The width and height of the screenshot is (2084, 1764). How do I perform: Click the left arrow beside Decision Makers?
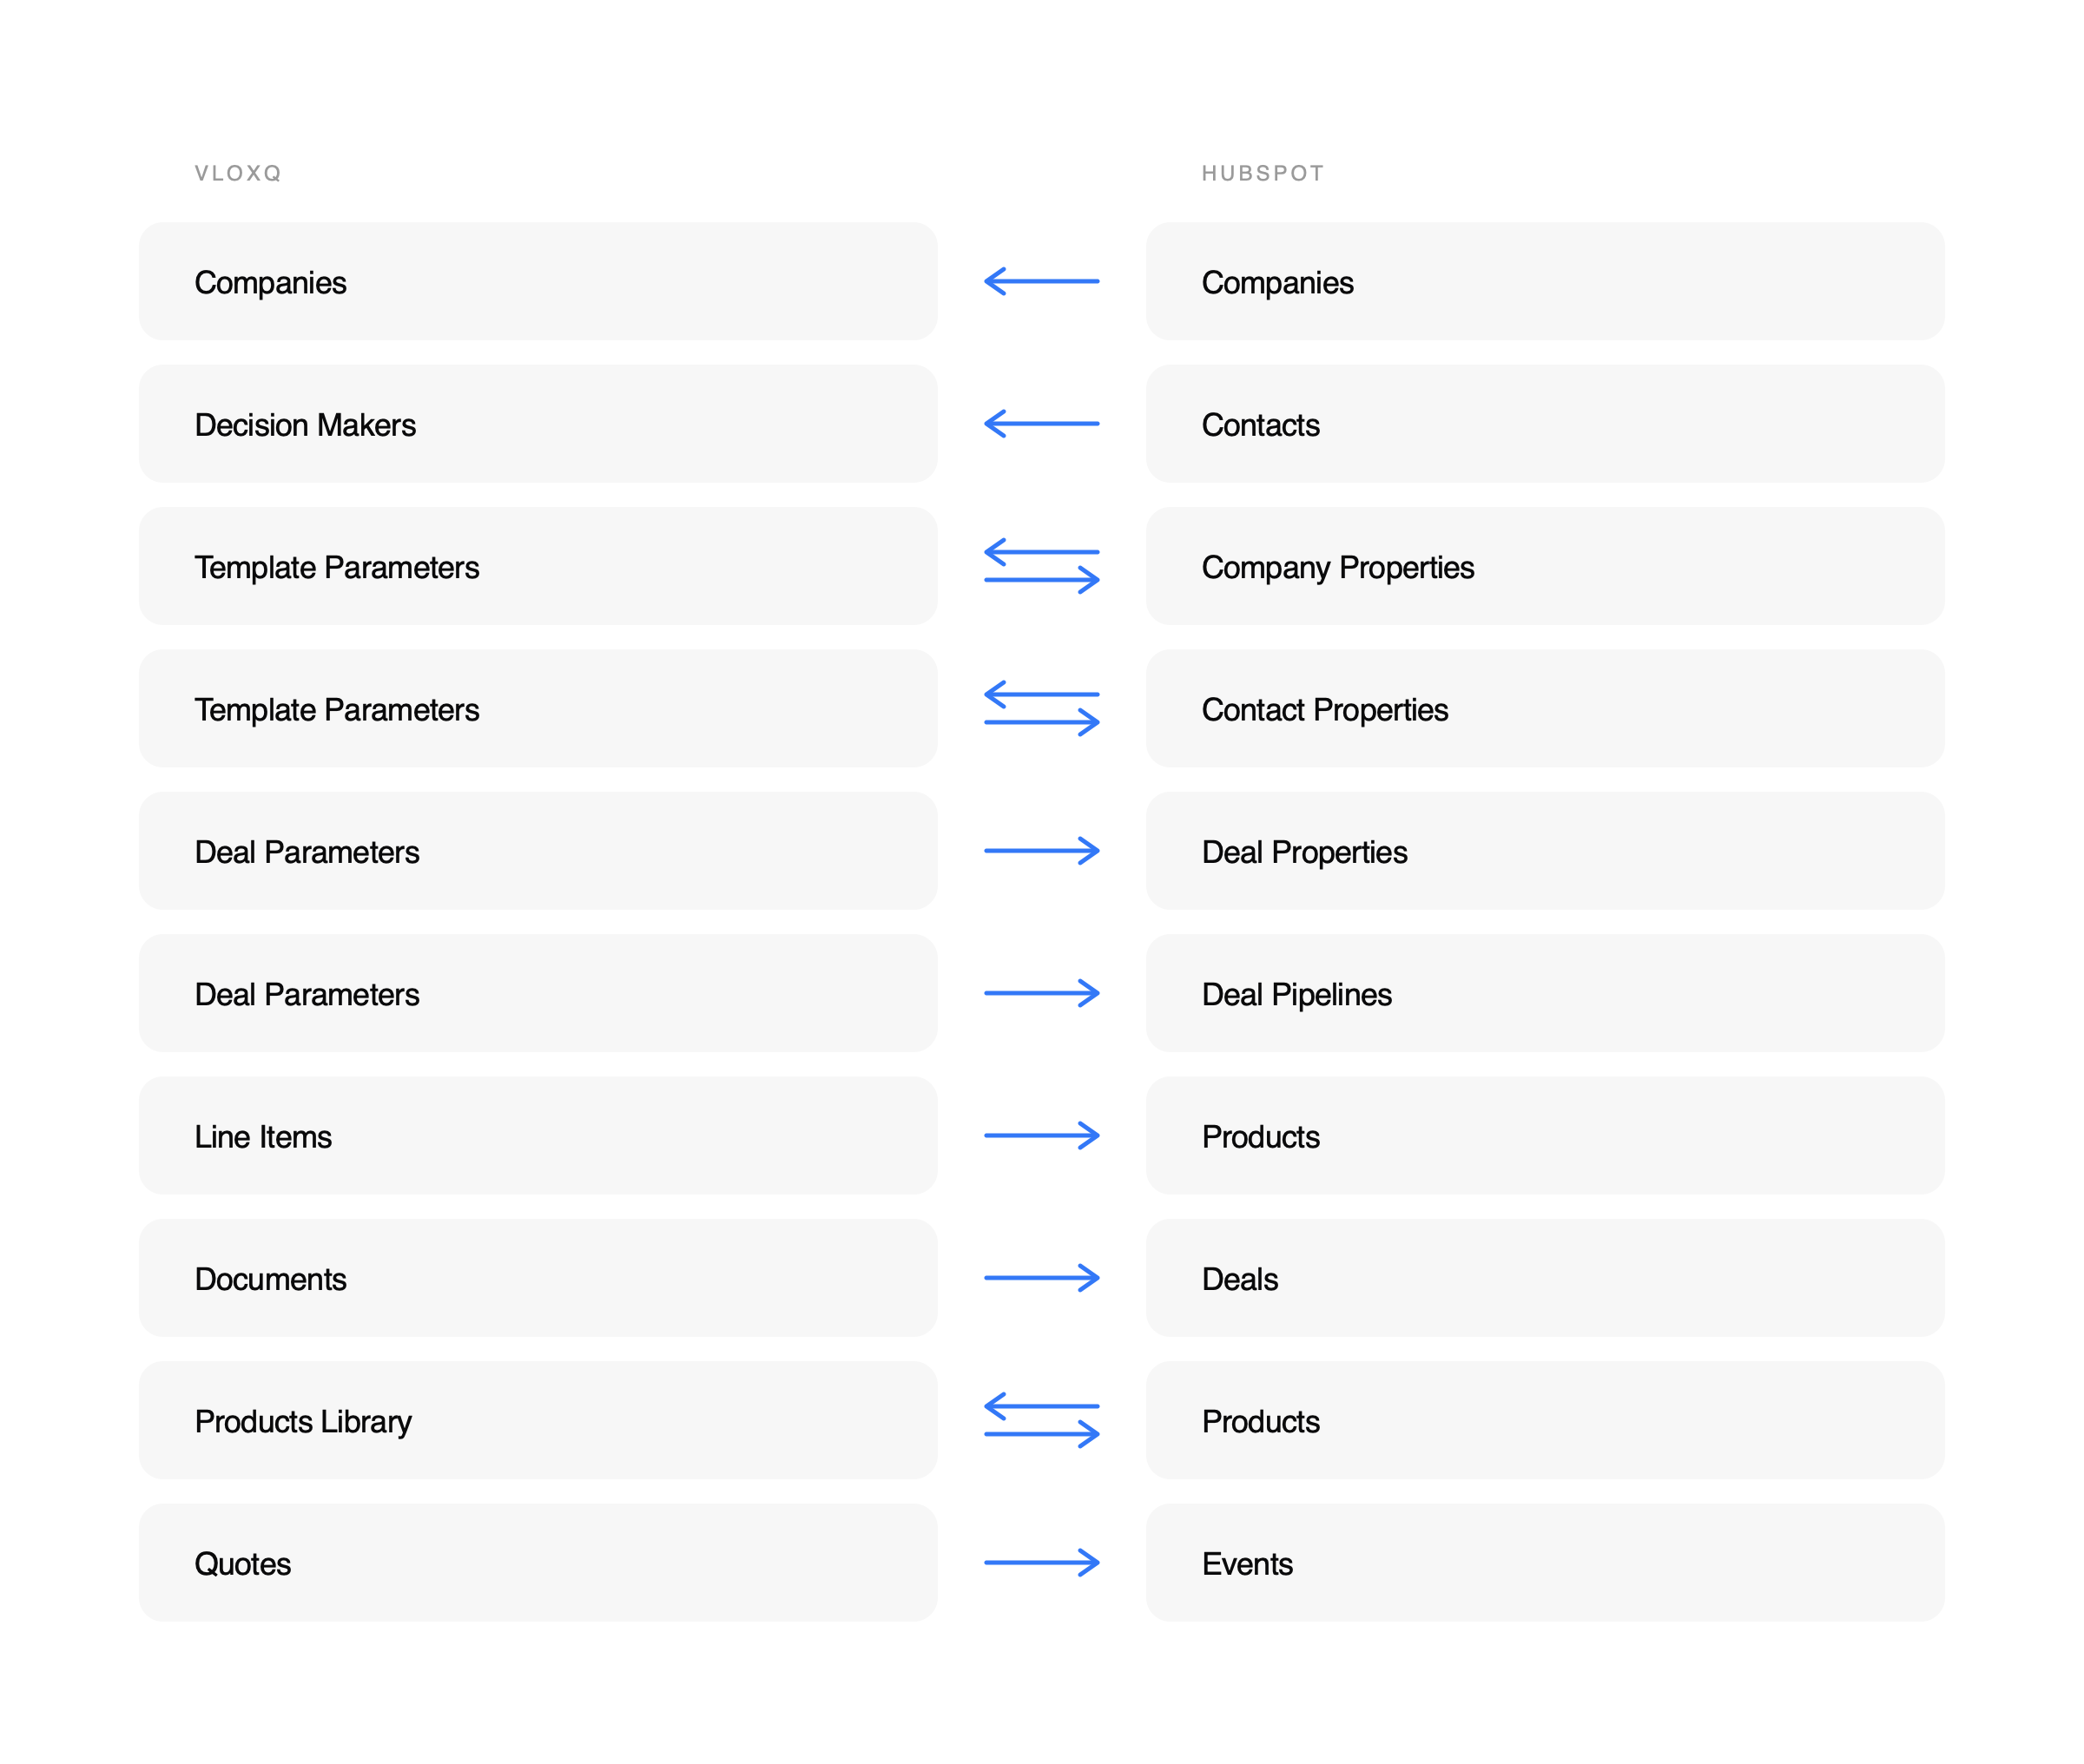pos(1041,423)
